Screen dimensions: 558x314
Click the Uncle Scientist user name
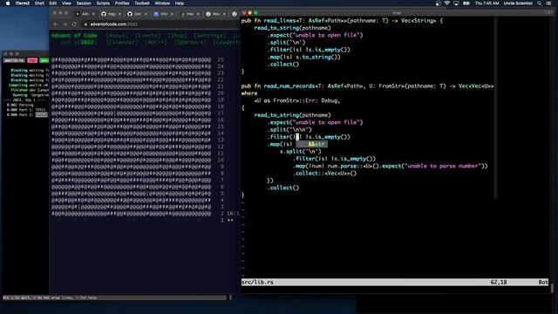518,3
